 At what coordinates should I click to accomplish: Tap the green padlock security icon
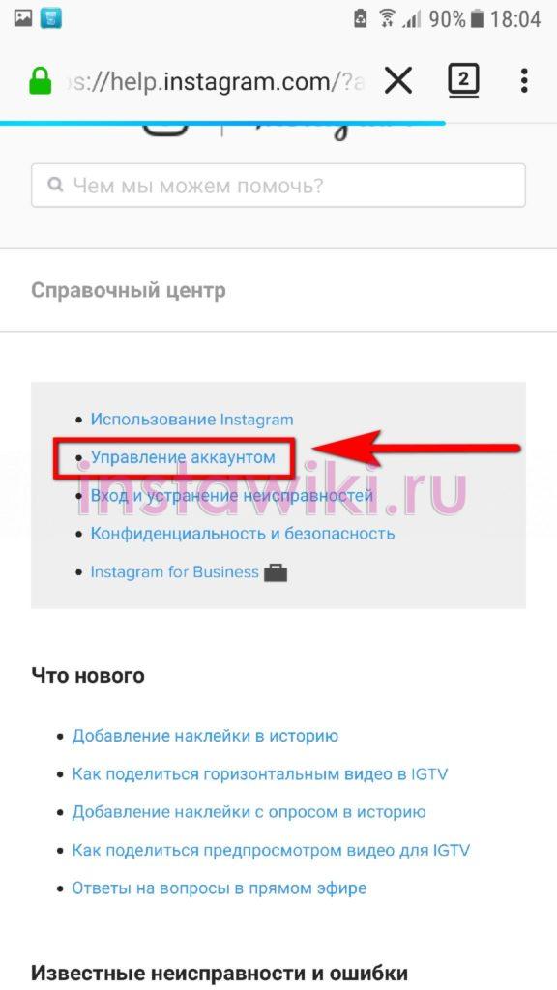[41, 81]
